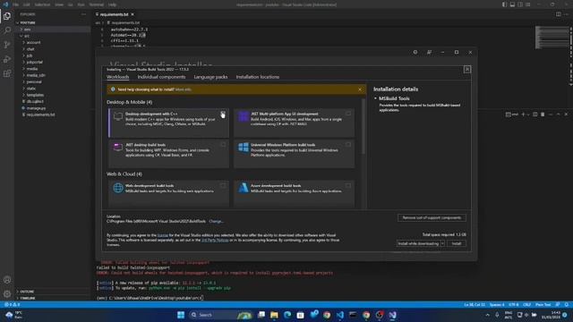Viewport: 573px width, 322px height.
Task: Click the Visual Studio Code taskbar icon
Action: (340, 315)
